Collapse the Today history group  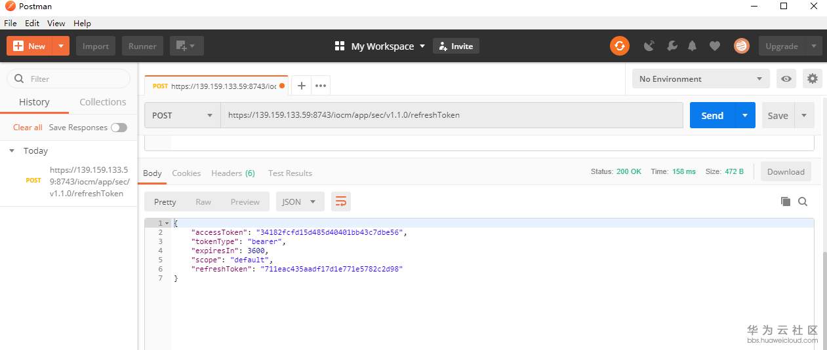[11, 150]
